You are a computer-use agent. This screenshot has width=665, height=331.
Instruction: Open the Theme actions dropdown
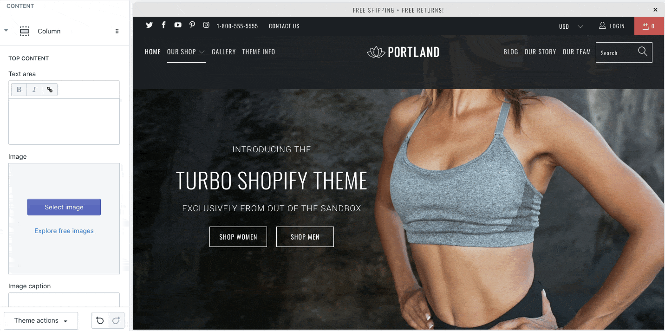click(x=41, y=321)
